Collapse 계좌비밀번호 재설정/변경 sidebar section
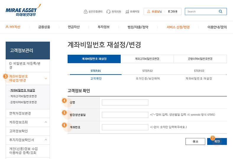The height and width of the screenshot is (159, 233). tap(46, 78)
